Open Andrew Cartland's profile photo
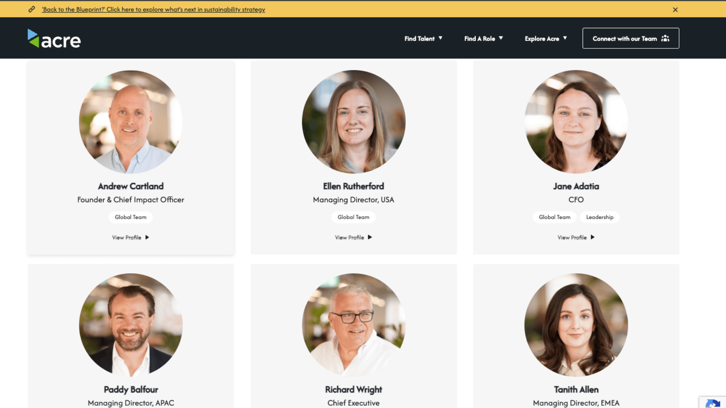 pyautogui.click(x=130, y=122)
